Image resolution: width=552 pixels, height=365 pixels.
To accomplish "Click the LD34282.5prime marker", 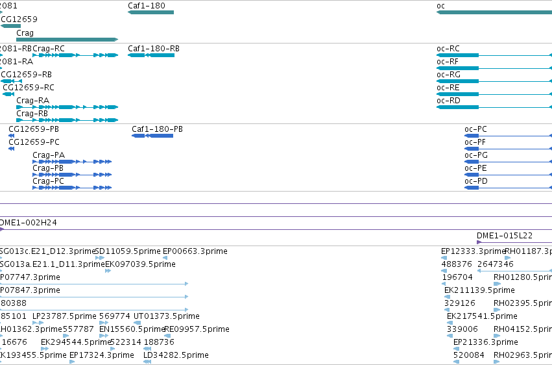I will [x=147, y=362].
